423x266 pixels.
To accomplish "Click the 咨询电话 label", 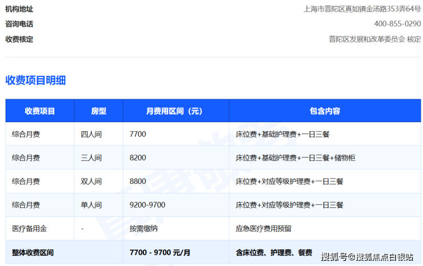I will [x=19, y=24].
